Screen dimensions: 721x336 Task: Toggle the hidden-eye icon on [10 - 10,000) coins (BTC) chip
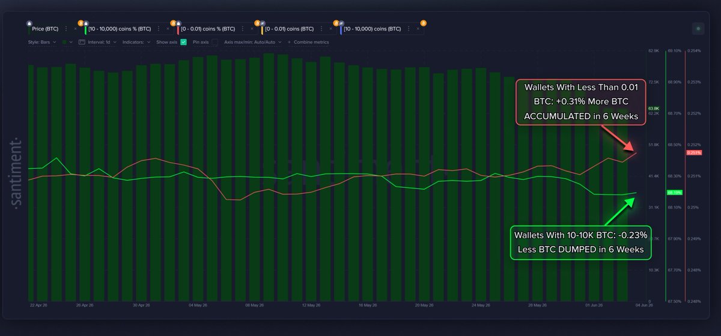[x=341, y=23]
